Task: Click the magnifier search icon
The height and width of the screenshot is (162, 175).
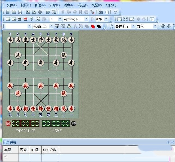Action: pos(38,19)
